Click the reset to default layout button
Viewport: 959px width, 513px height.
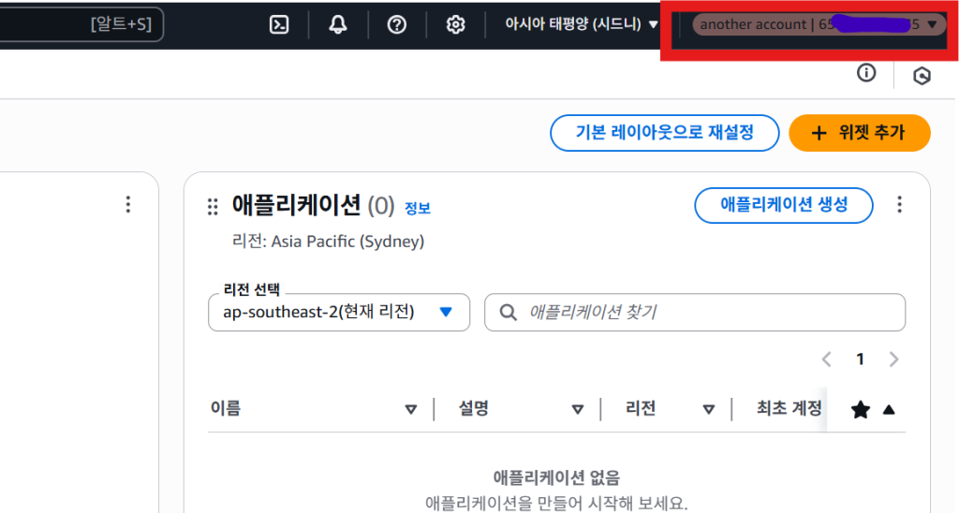pyautogui.click(x=665, y=133)
